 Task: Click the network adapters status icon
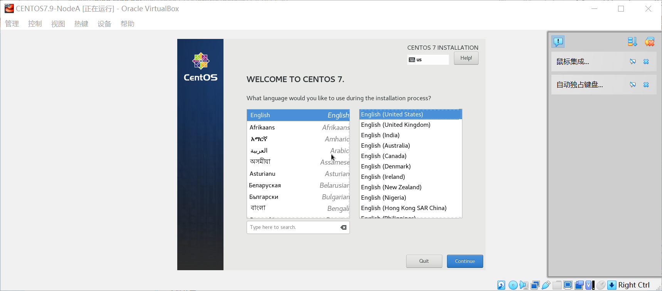pyautogui.click(x=535, y=285)
